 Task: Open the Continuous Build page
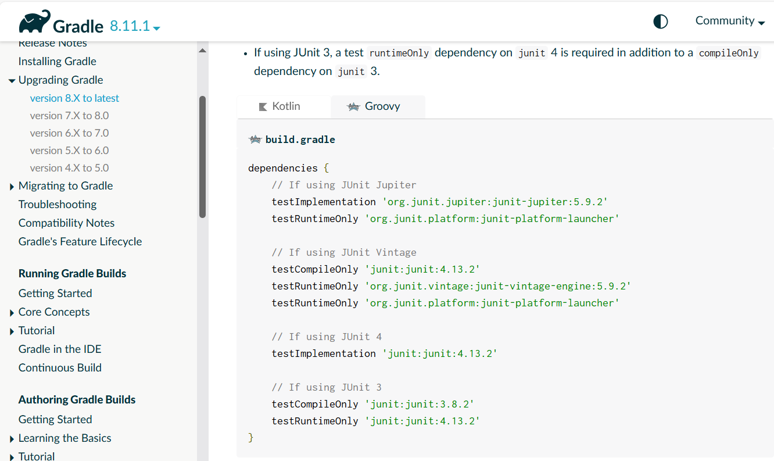point(60,367)
